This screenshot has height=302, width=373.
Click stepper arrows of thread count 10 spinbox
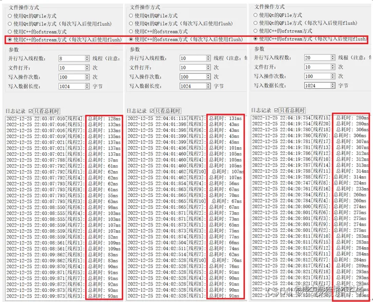[209, 58]
